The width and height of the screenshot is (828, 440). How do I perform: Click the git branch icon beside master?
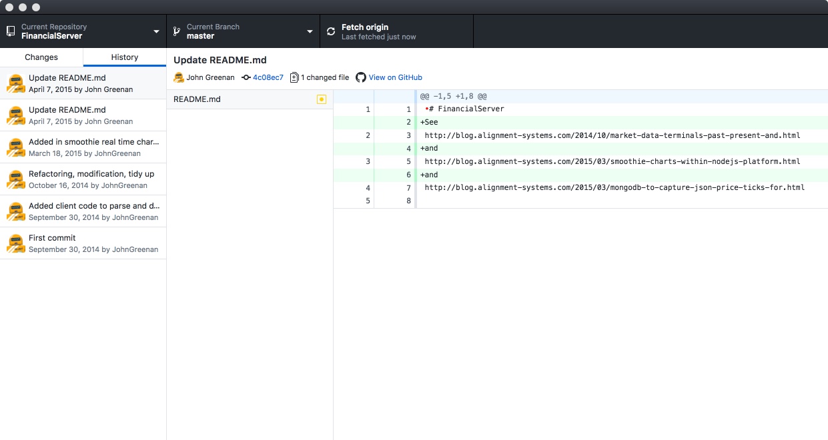[177, 31]
